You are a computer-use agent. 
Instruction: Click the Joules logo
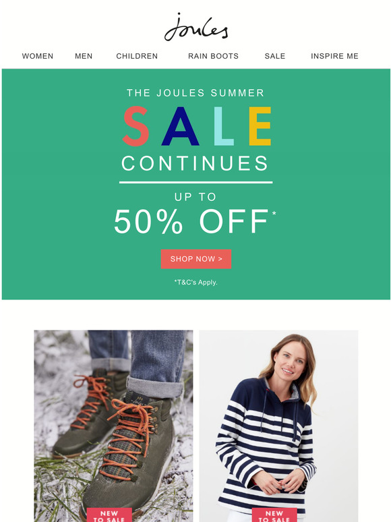point(196,27)
